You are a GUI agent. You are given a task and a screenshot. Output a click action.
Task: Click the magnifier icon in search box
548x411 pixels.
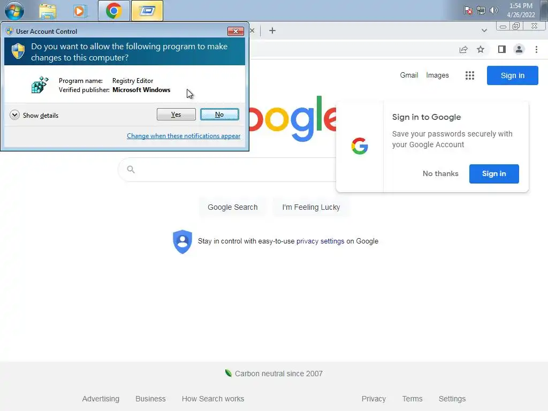131,170
